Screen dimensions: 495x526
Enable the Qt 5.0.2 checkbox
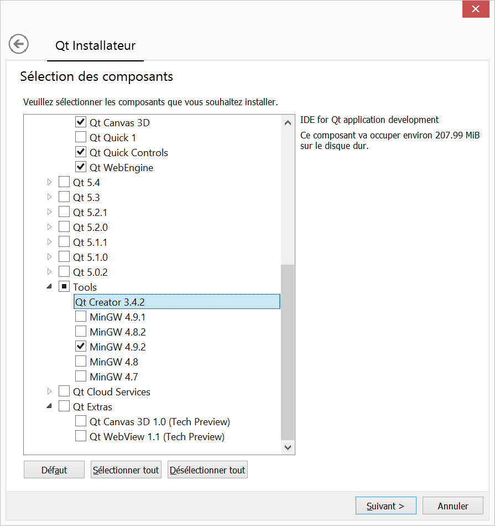click(64, 271)
